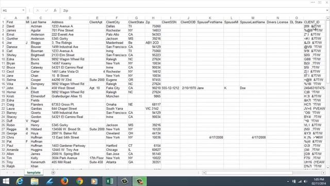
Task: Click the cell 'Fake City'
Action: tap(117, 88)
